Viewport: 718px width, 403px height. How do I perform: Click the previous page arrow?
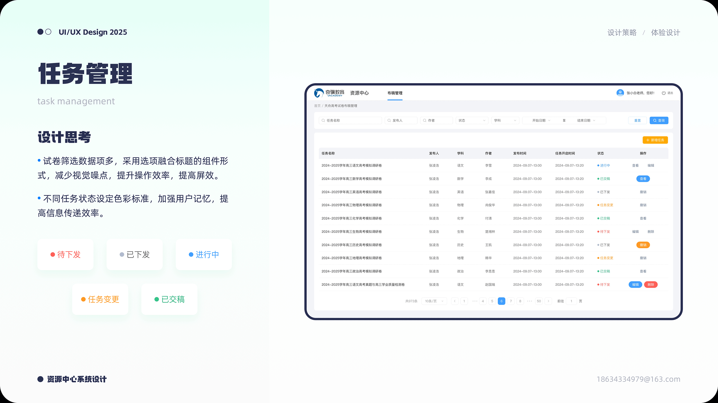pos(455,301)
